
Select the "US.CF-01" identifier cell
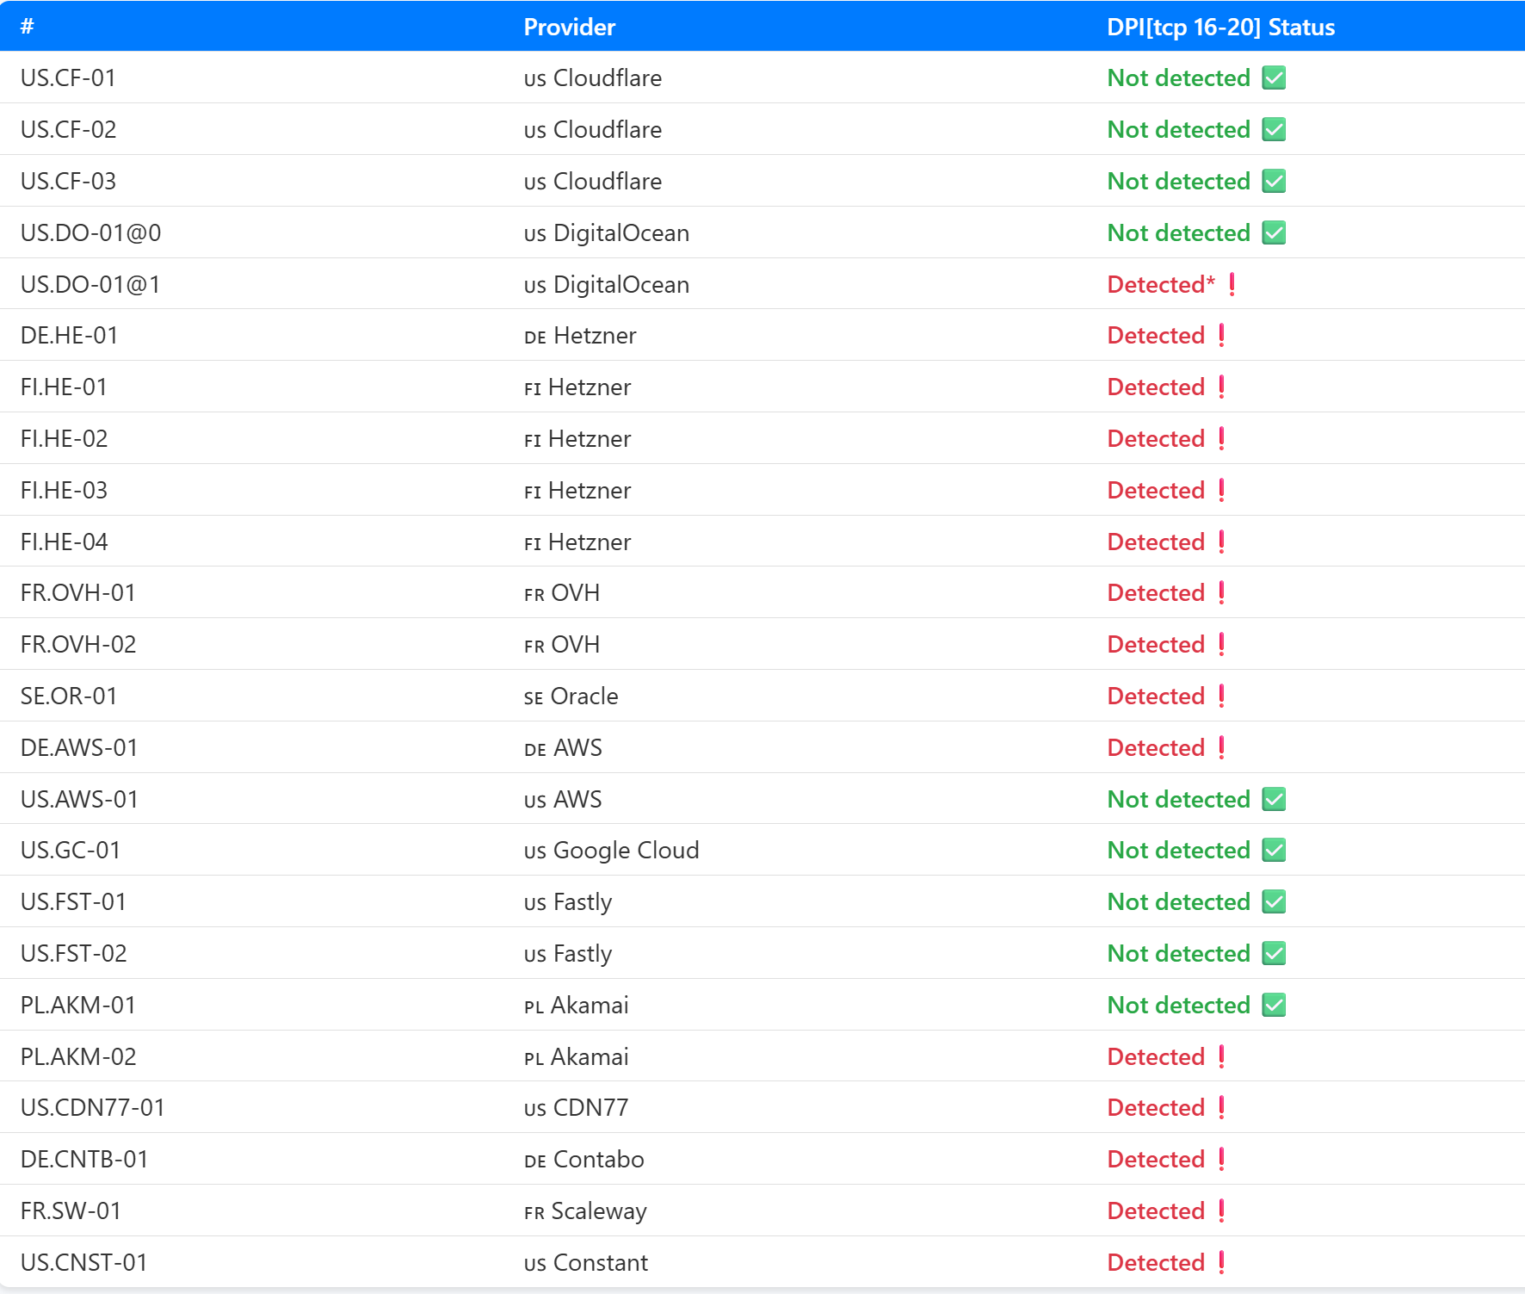click(x=68, y=77)
